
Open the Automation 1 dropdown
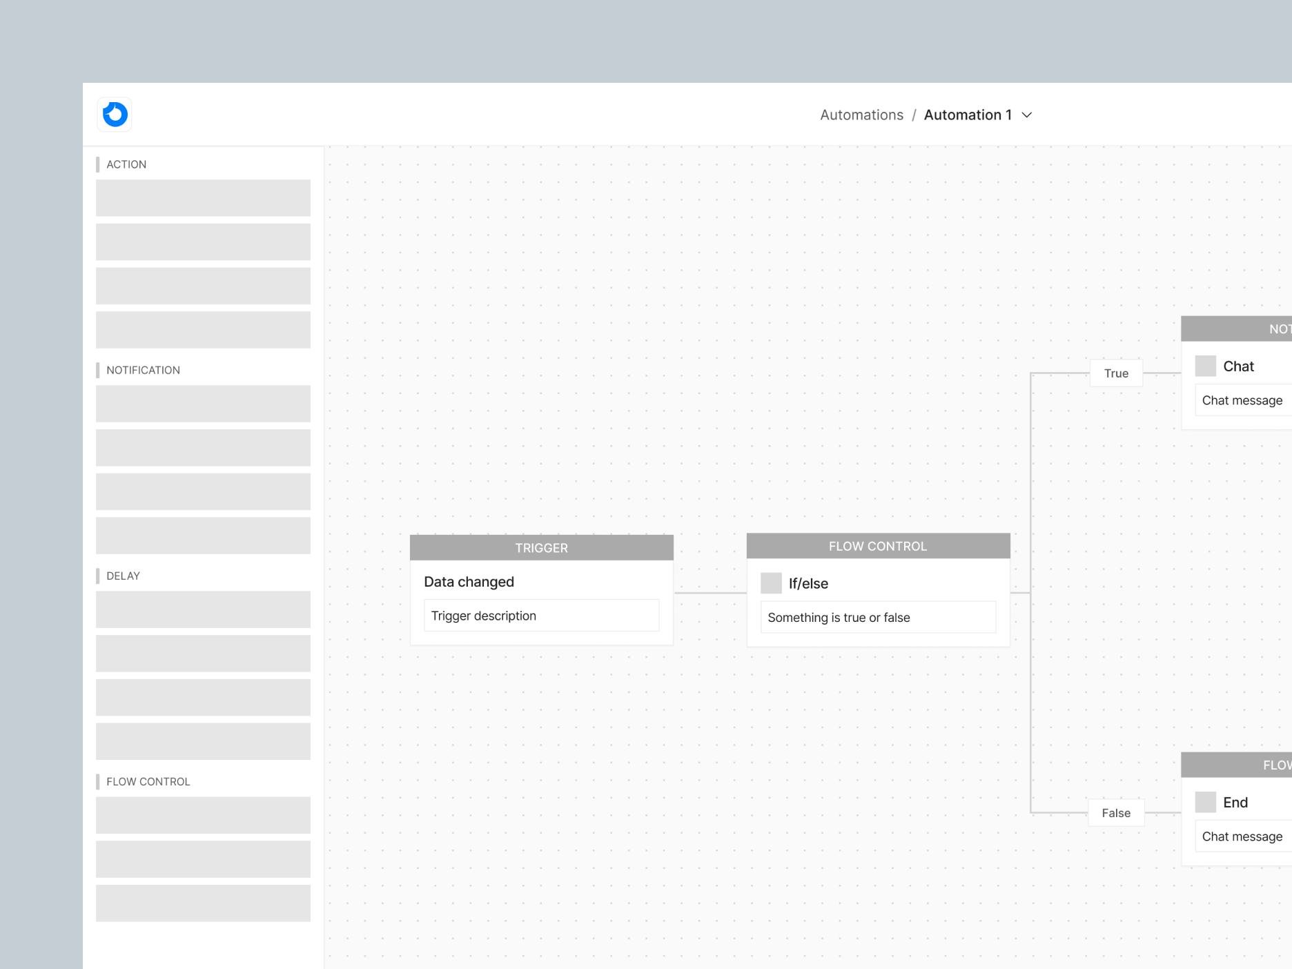point(1026,115)
